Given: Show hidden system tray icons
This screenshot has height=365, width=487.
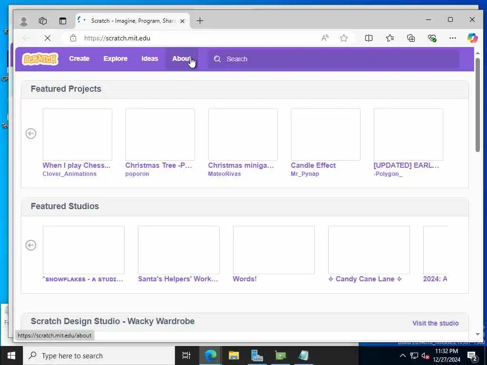Looking at the screenshot, I should coord(402,355).
